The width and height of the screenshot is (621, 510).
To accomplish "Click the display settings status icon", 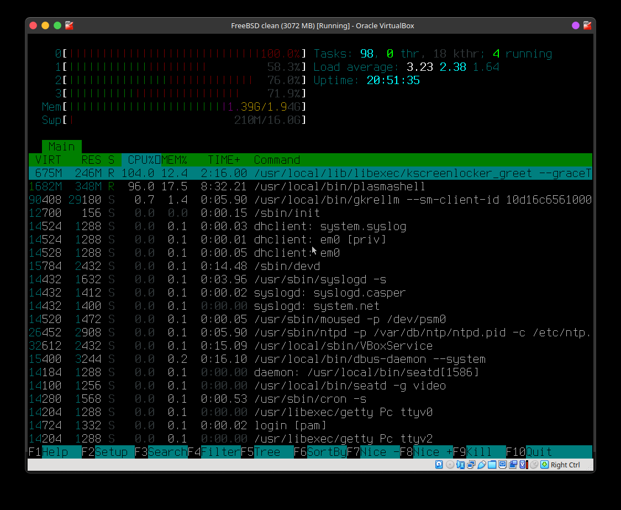I will [502, 465].
